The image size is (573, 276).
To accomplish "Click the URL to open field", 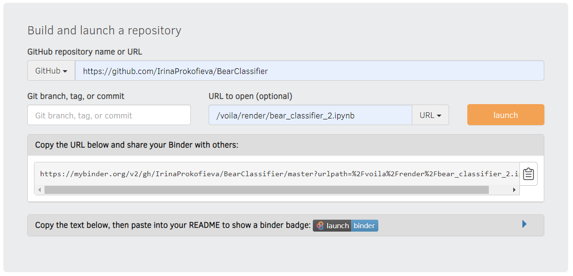I will click(310, 115).
